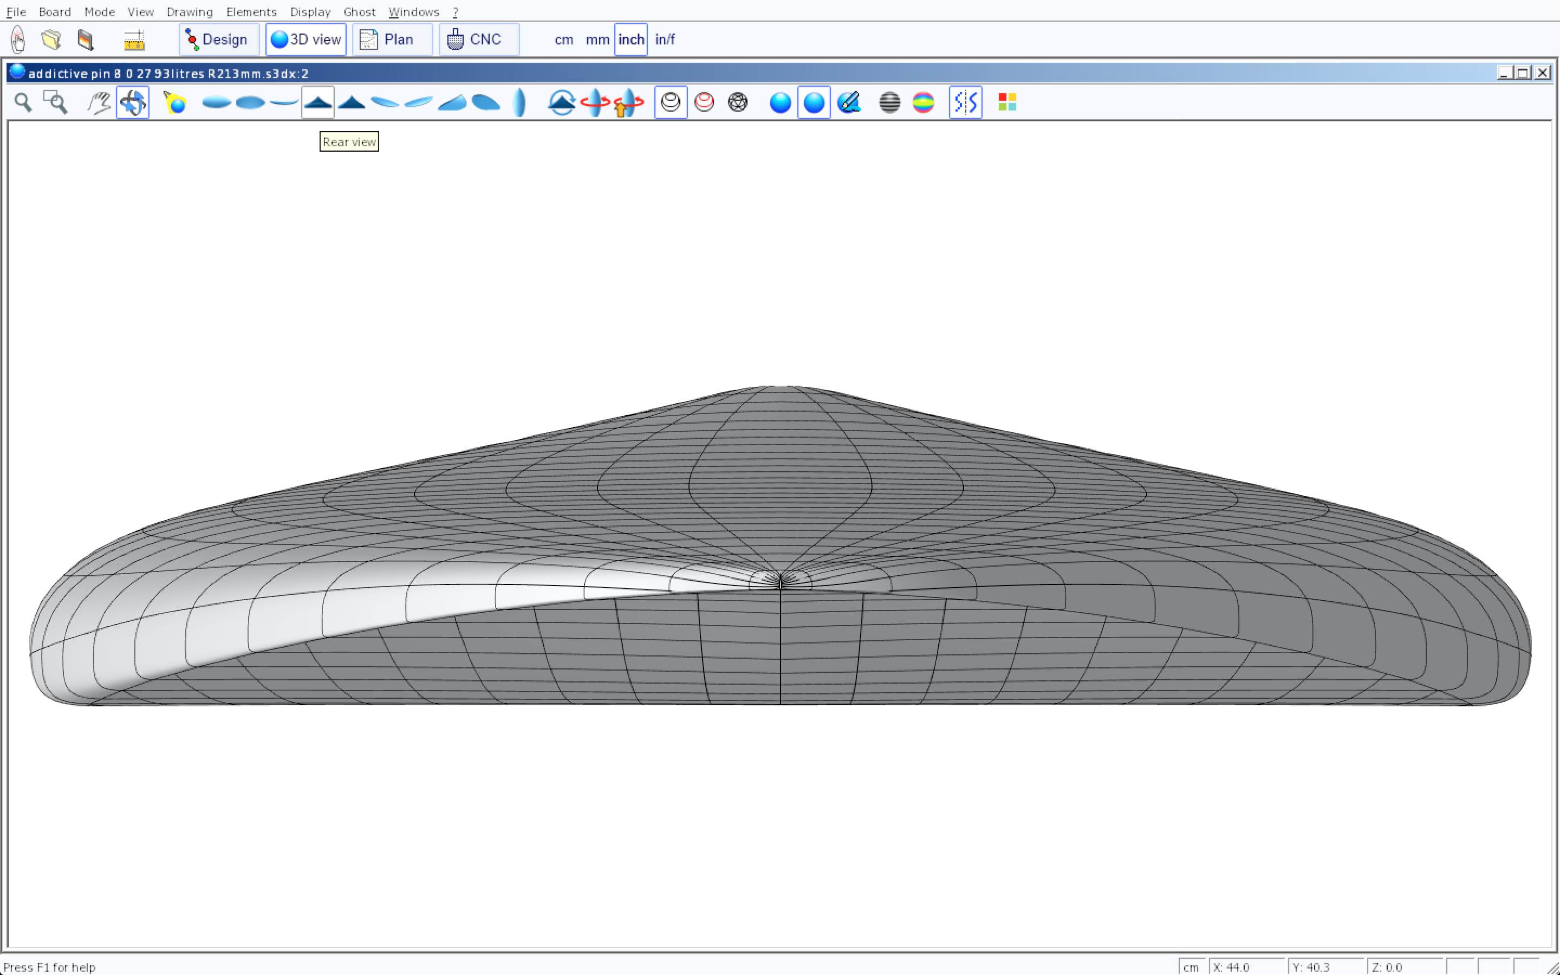Viewport: 1560px width, 975px height.
Task: Click the Plan view button
Action: point(392,40)
